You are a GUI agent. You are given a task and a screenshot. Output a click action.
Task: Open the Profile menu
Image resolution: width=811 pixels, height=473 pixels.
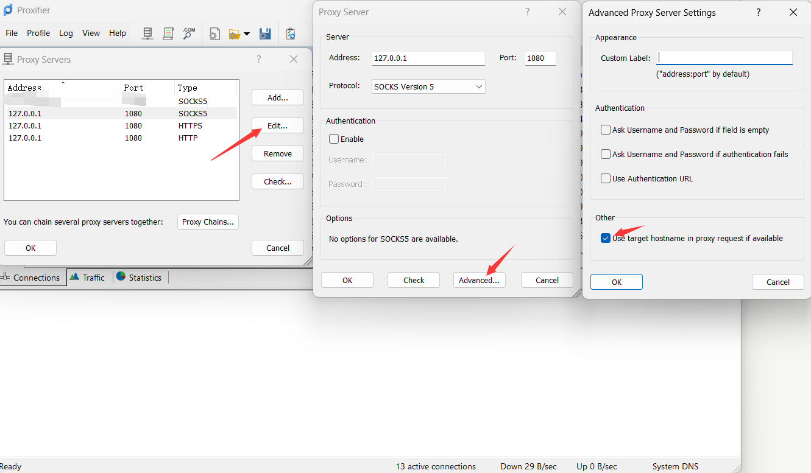[38, 33]
